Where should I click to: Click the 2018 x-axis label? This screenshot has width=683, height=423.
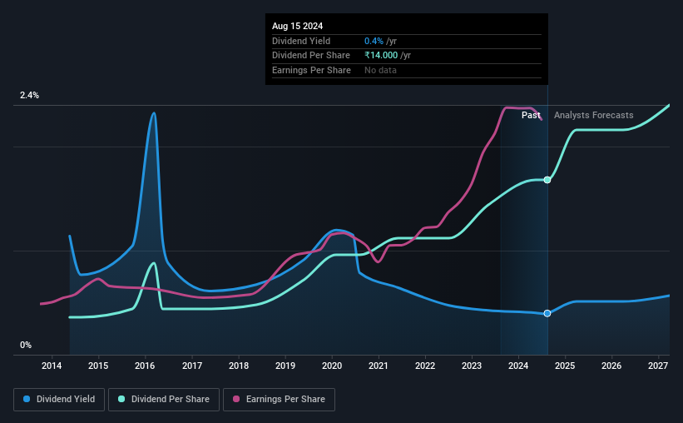pos(239,366)
